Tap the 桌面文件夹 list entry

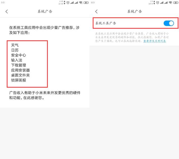click(x=20, y=75)
